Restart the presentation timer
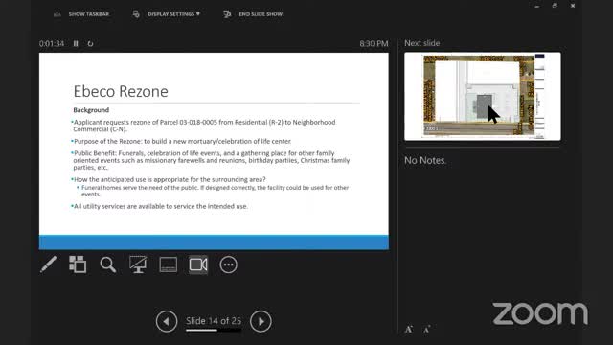Screen dimensions: 613x345 coord(90,44)
